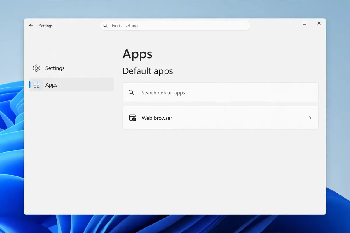This screenshot has height=233, width=350.
Task: Focus the Find a setting search box
Action: point(175,26)
